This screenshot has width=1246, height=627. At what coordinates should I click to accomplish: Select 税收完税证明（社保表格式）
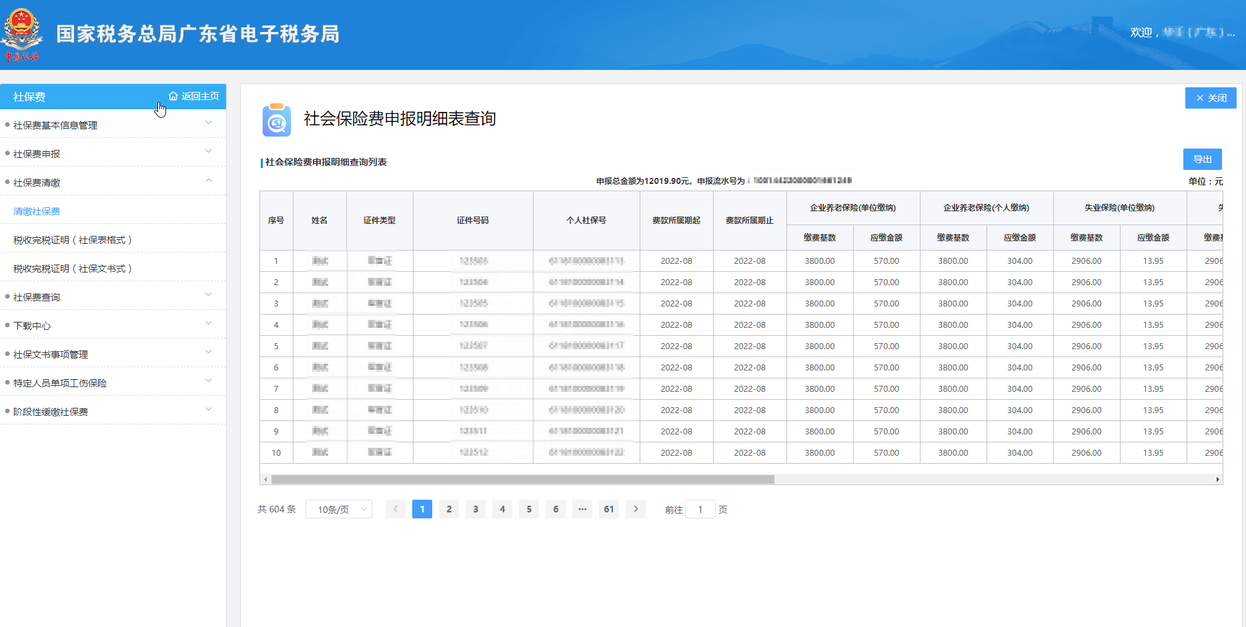pyautogui.click(x=73, y=240)
